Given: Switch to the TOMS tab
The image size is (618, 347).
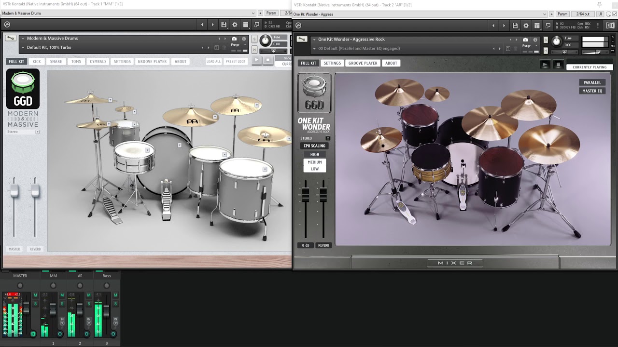Looking at the screenshot, I should 76,62.
